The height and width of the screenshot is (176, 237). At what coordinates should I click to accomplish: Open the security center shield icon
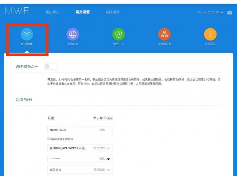coord(118,35)
